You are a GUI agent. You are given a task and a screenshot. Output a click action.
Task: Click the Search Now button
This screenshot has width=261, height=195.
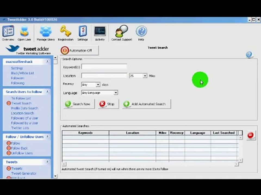79,104
